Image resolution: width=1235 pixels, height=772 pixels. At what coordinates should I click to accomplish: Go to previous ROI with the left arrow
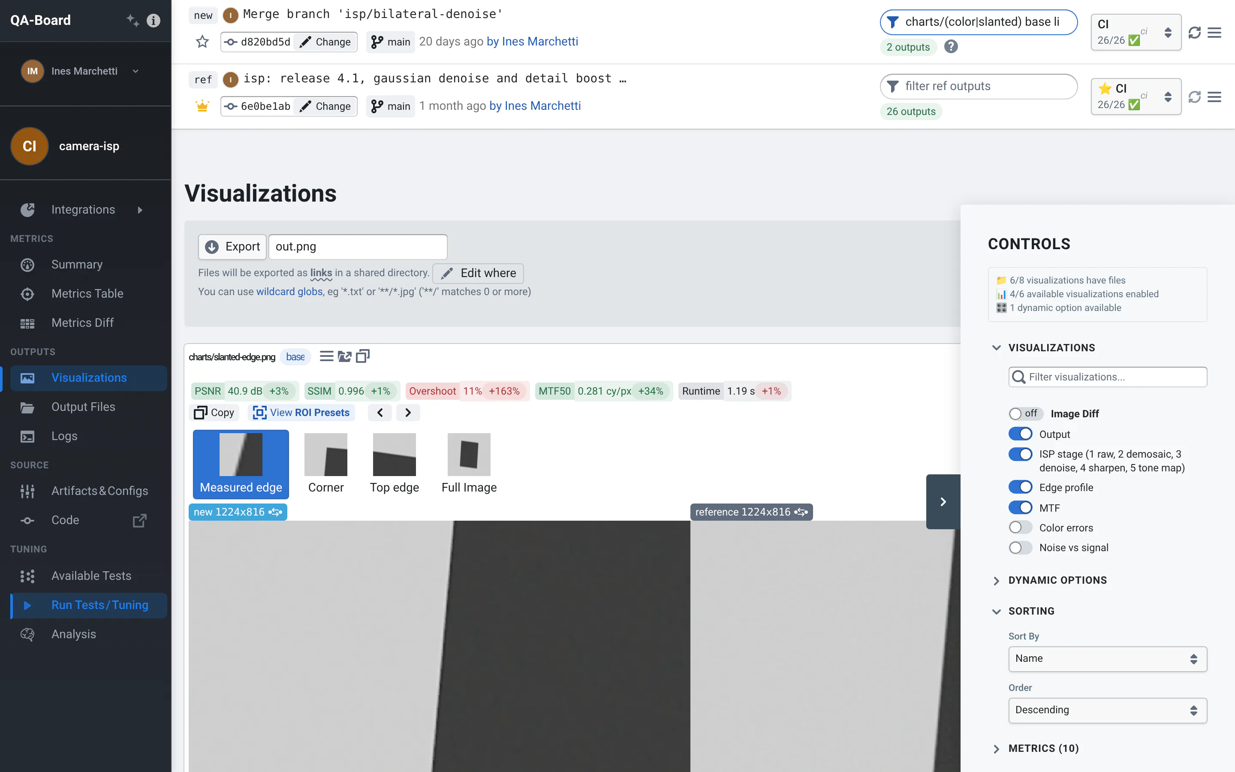(380, 413)
